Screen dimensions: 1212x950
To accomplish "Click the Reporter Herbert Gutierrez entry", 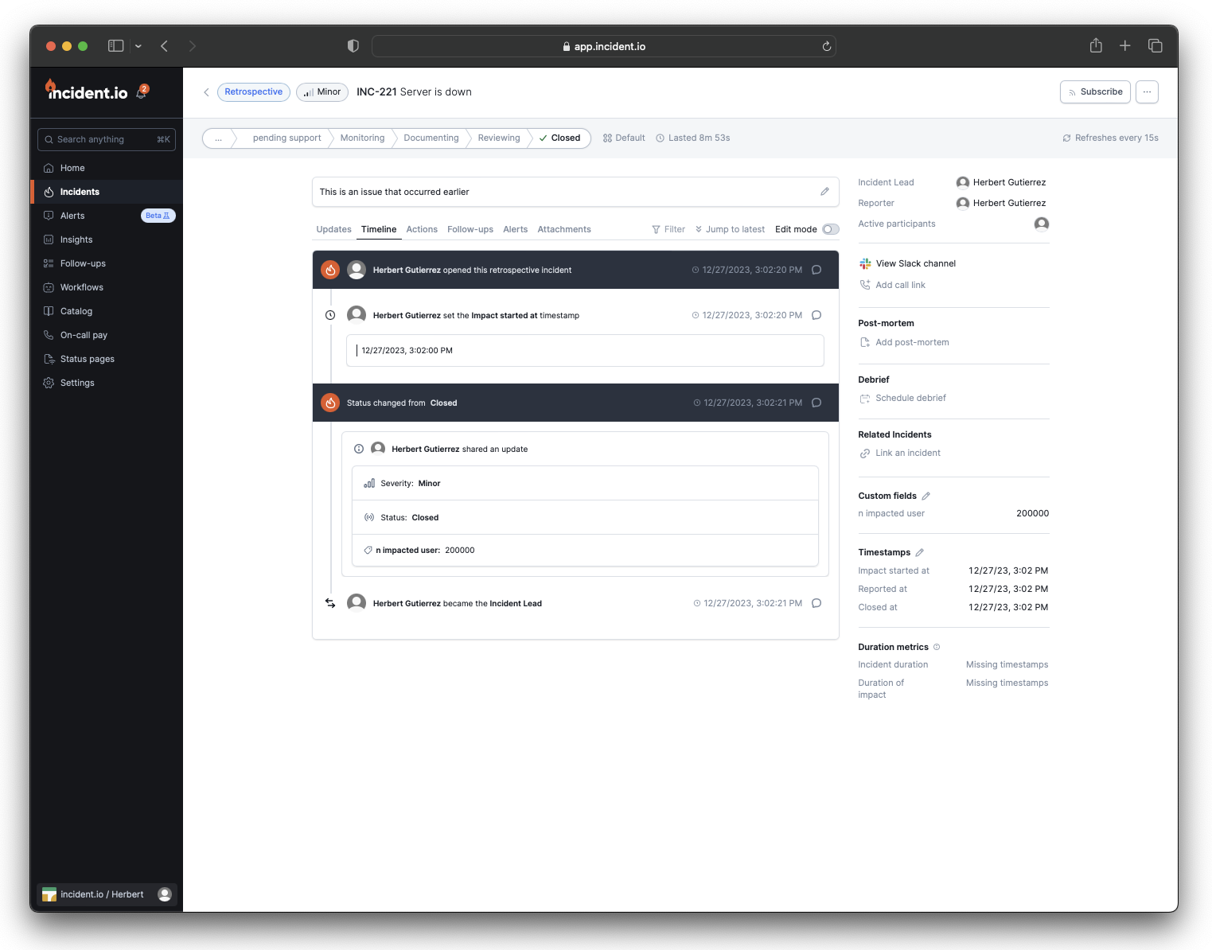I will (x=1001, y=203).
